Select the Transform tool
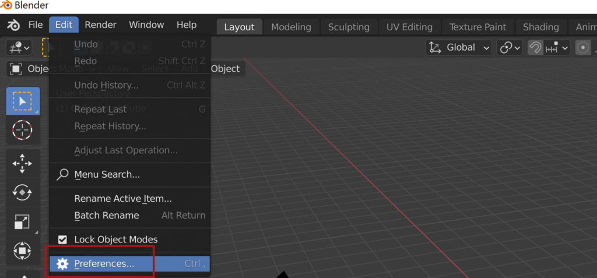Viewport: 597px width, 278px height. 23,250
